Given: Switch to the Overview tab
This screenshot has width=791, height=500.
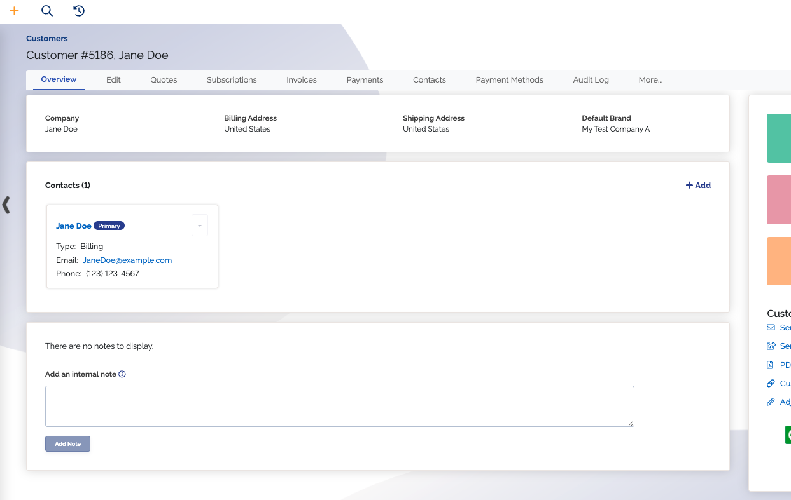Looking at the screenshot, I should pos(59,79).
